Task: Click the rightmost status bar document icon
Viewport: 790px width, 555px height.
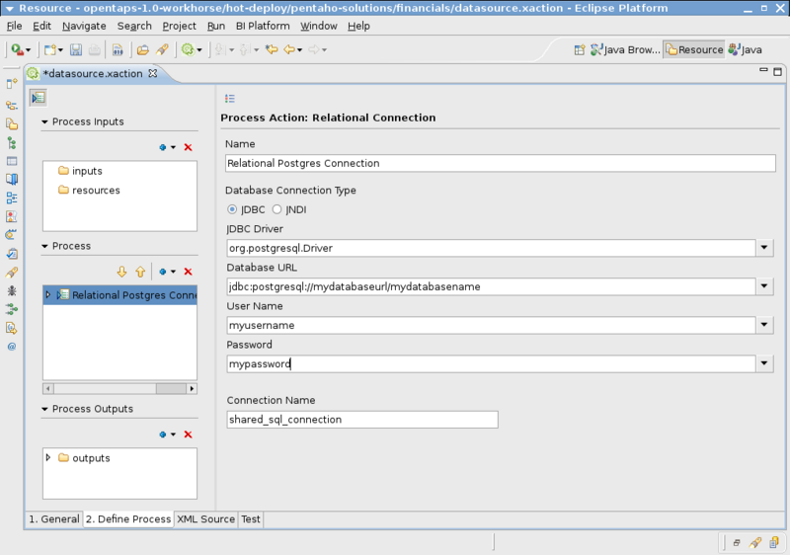Action: tap(774, 542)
